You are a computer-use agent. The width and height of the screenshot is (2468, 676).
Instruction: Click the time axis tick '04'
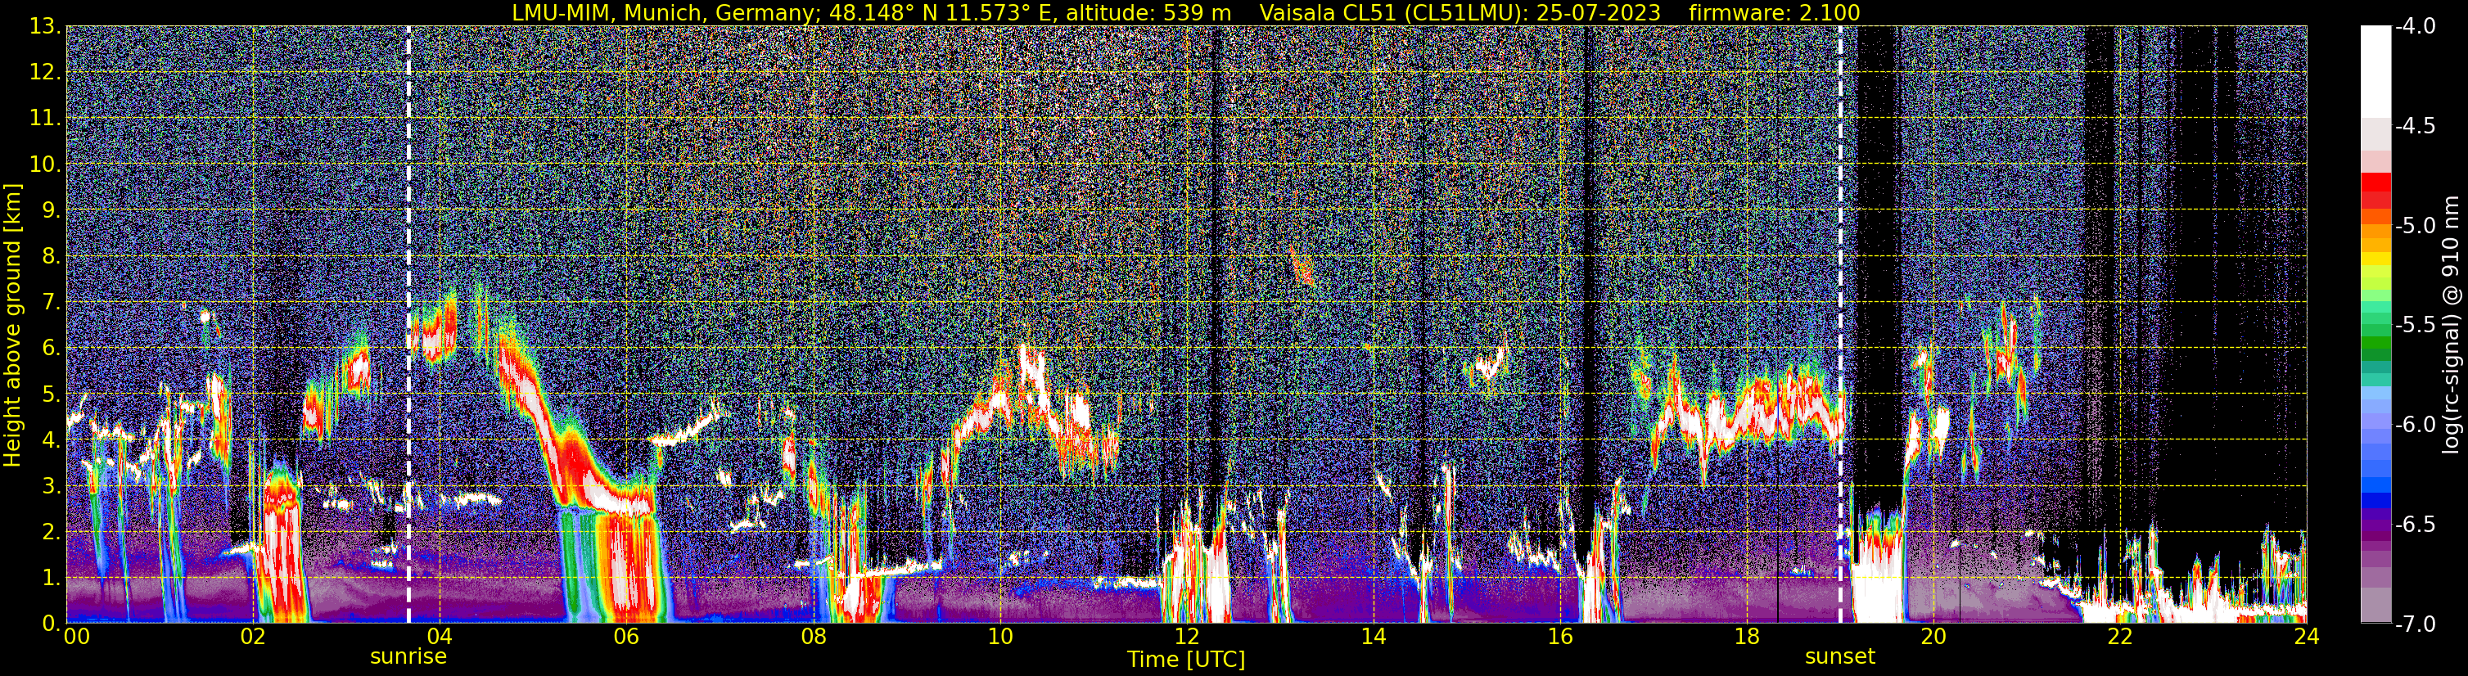pyautogui.click(x=440, y=637)
